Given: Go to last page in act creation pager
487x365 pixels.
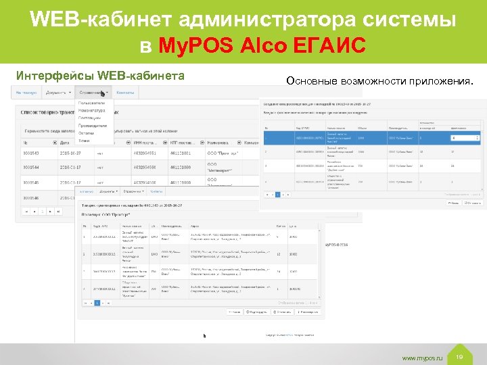Looking at the screenshot, I should click(288, 195).
